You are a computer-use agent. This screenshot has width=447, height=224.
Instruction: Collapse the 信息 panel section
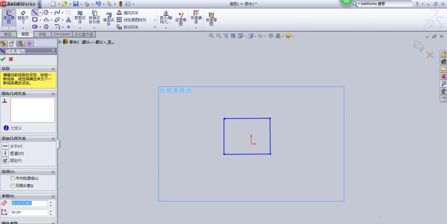53,69
